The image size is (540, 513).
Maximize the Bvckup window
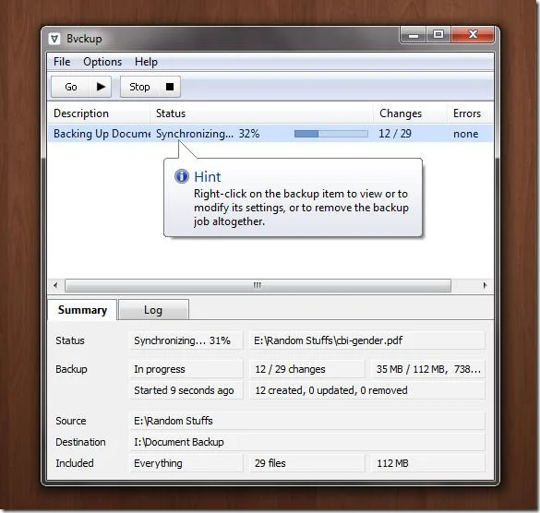click(x=438, y=34)
